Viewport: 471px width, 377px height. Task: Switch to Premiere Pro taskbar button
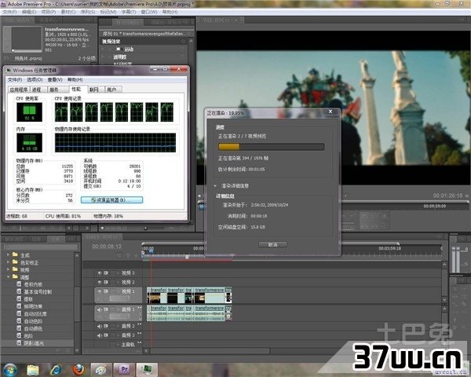124,369
